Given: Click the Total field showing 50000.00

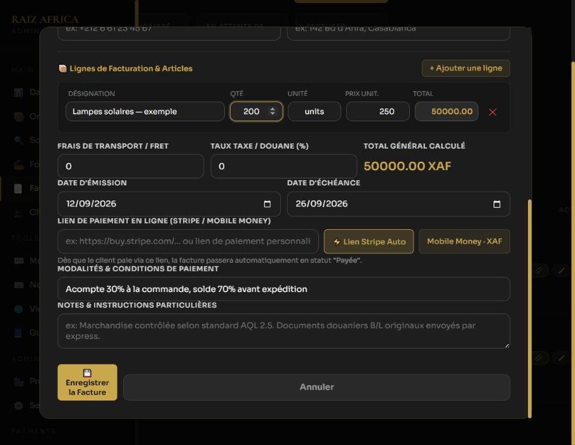Looking at the screenshot, I should [x=446, y=111].
